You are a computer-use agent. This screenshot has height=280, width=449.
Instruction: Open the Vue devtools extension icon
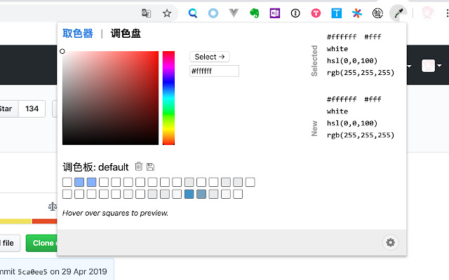tap(234, 13)
